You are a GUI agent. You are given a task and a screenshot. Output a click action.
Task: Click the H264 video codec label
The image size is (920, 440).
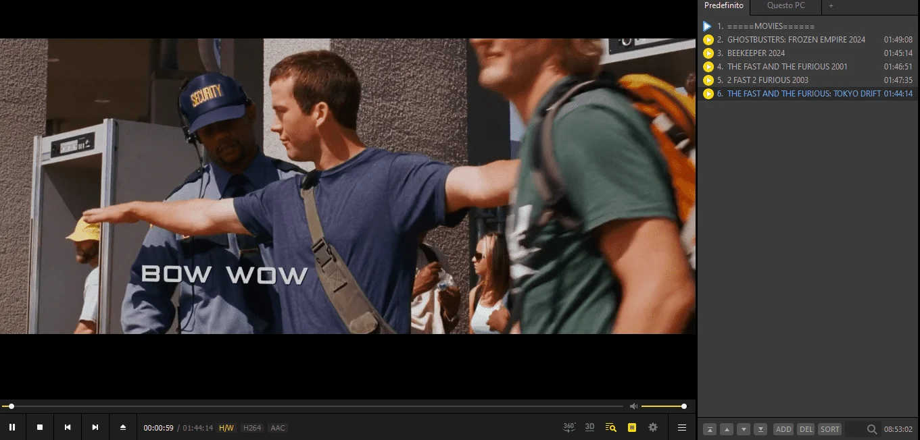click(252, 428)
